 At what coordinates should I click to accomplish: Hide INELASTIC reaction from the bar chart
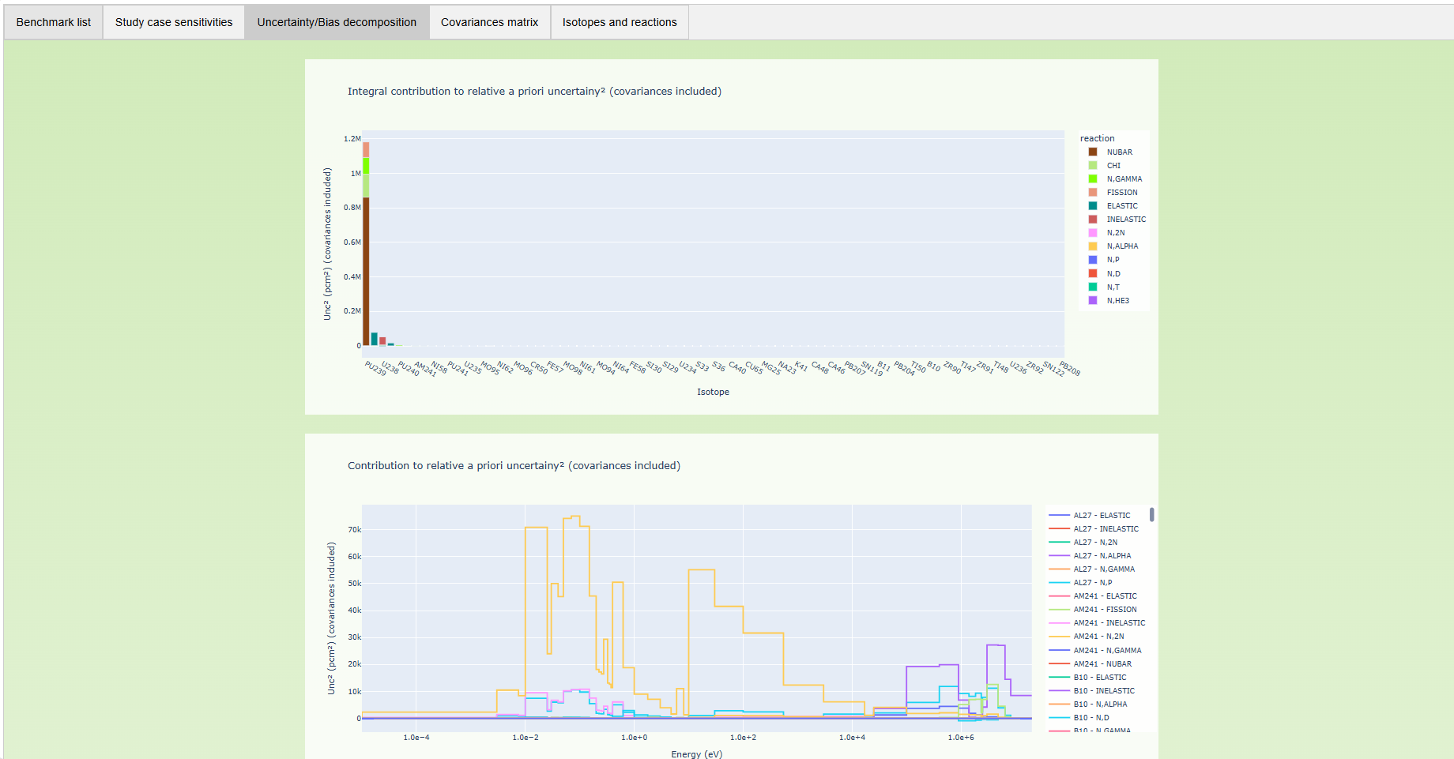tap(1125, 220)
